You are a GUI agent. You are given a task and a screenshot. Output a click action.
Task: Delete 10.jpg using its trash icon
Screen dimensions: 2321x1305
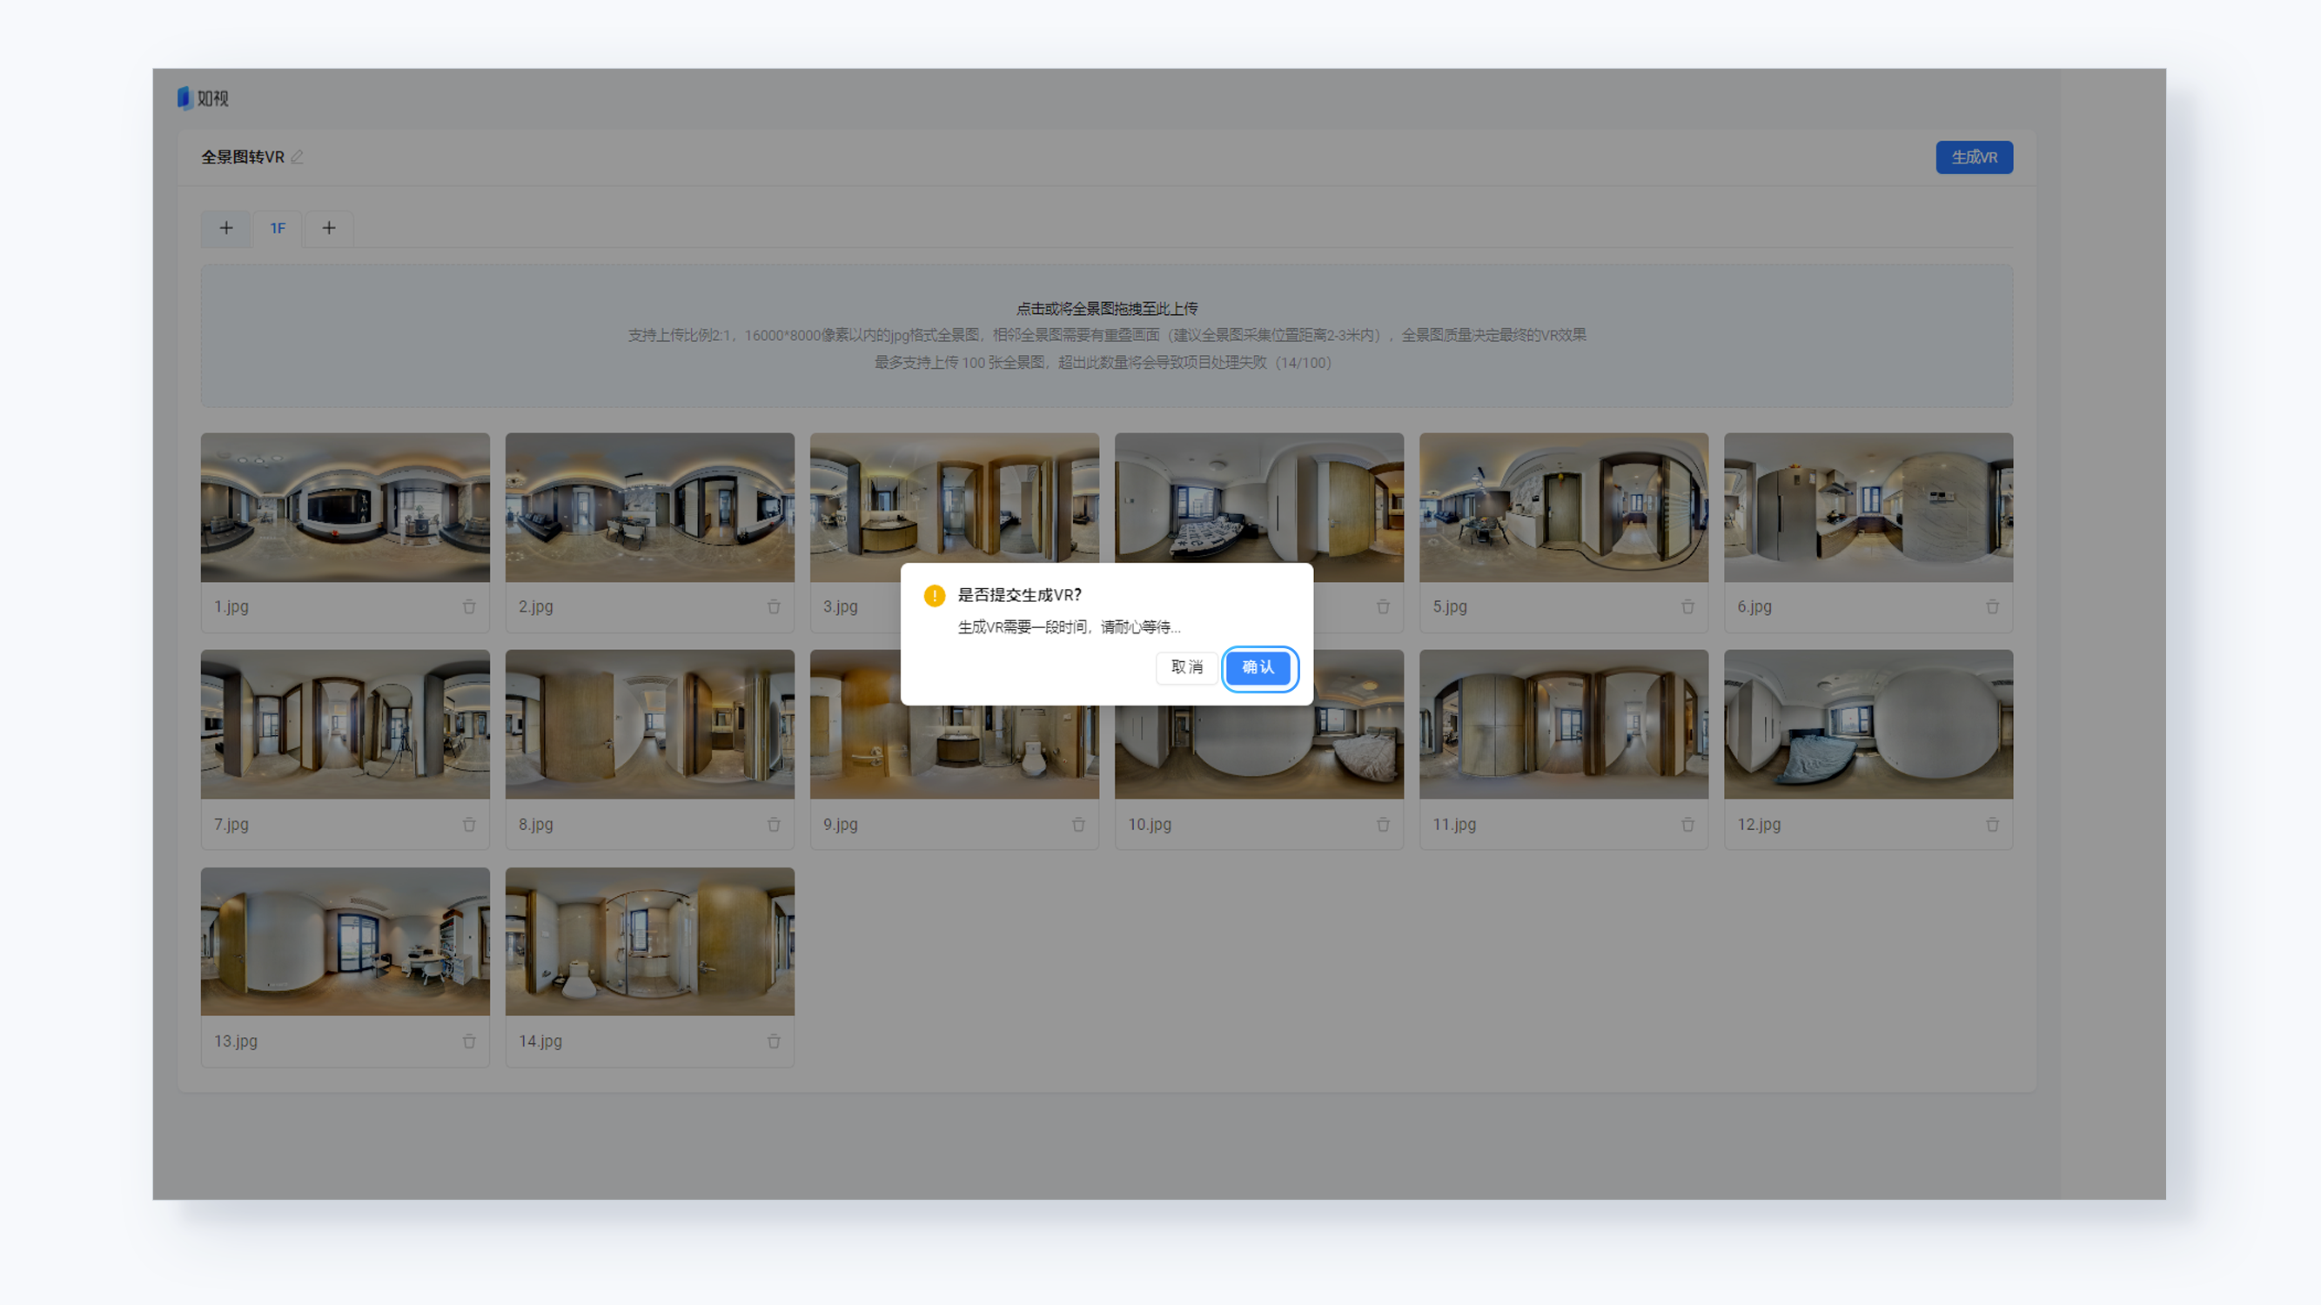tap(1383, 825)
